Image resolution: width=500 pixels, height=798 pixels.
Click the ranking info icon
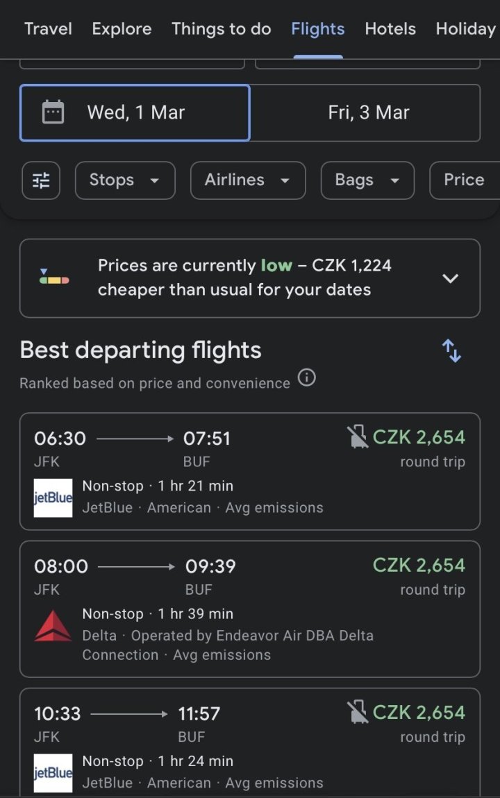[306, 378]
